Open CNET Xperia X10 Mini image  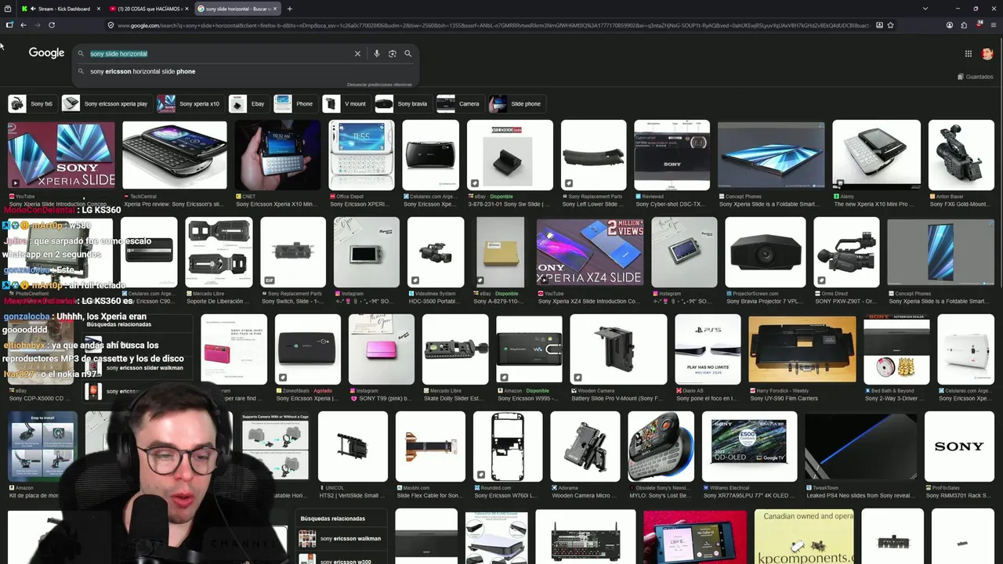coord(278,155)
